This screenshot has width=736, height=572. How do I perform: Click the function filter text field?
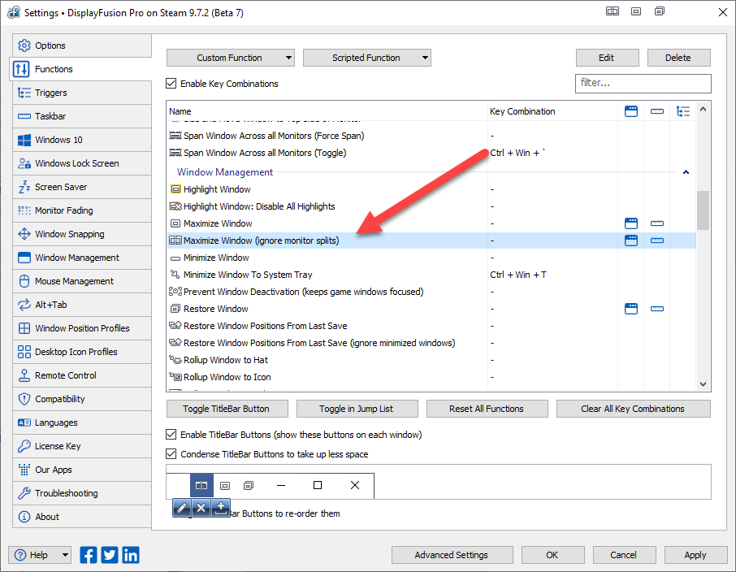coord(643,83)
